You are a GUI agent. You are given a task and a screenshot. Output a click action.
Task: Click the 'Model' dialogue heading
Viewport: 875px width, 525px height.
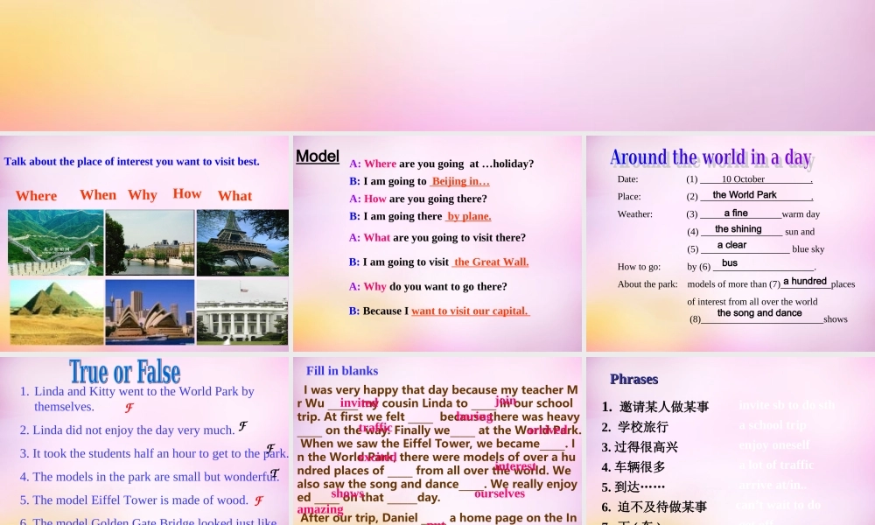[x=317, y=156]
